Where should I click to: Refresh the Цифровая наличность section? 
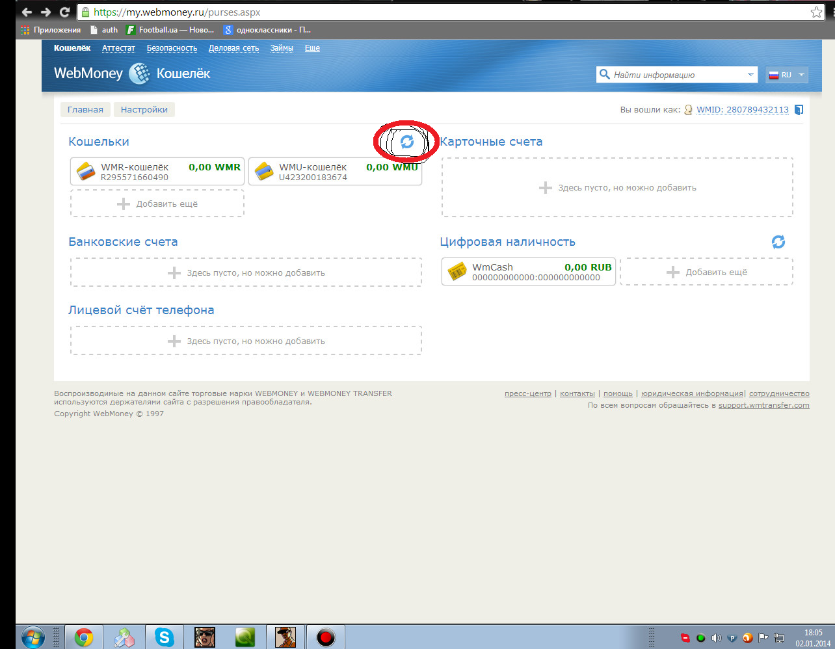point(778,242)
